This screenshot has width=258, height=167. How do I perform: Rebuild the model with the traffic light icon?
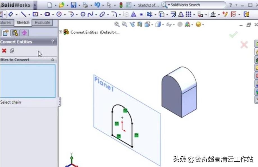point(121,5)
